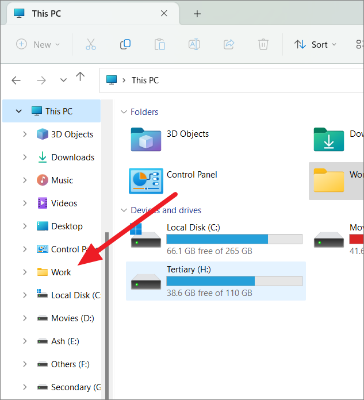Click the Music icon in sidebar

(43, 180)
